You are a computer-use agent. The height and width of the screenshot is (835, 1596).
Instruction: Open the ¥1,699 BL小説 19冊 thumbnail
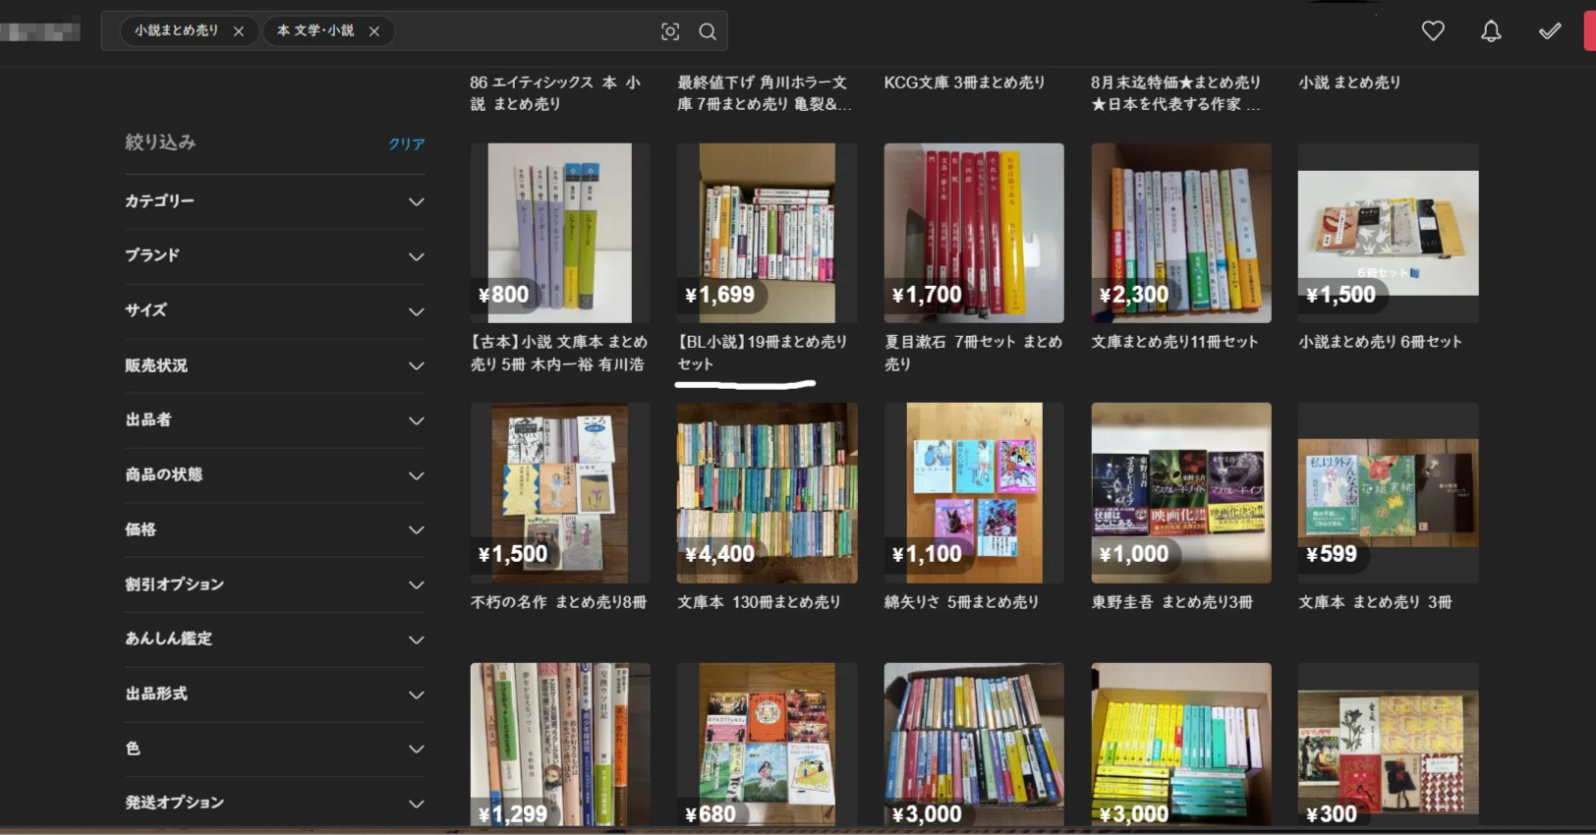pos(767,233)
